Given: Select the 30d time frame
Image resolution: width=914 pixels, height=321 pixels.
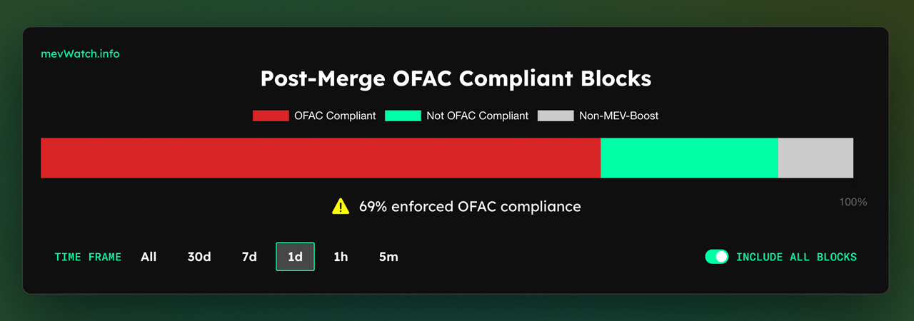Looking at the screenshot, I should [x=199, y=257].
